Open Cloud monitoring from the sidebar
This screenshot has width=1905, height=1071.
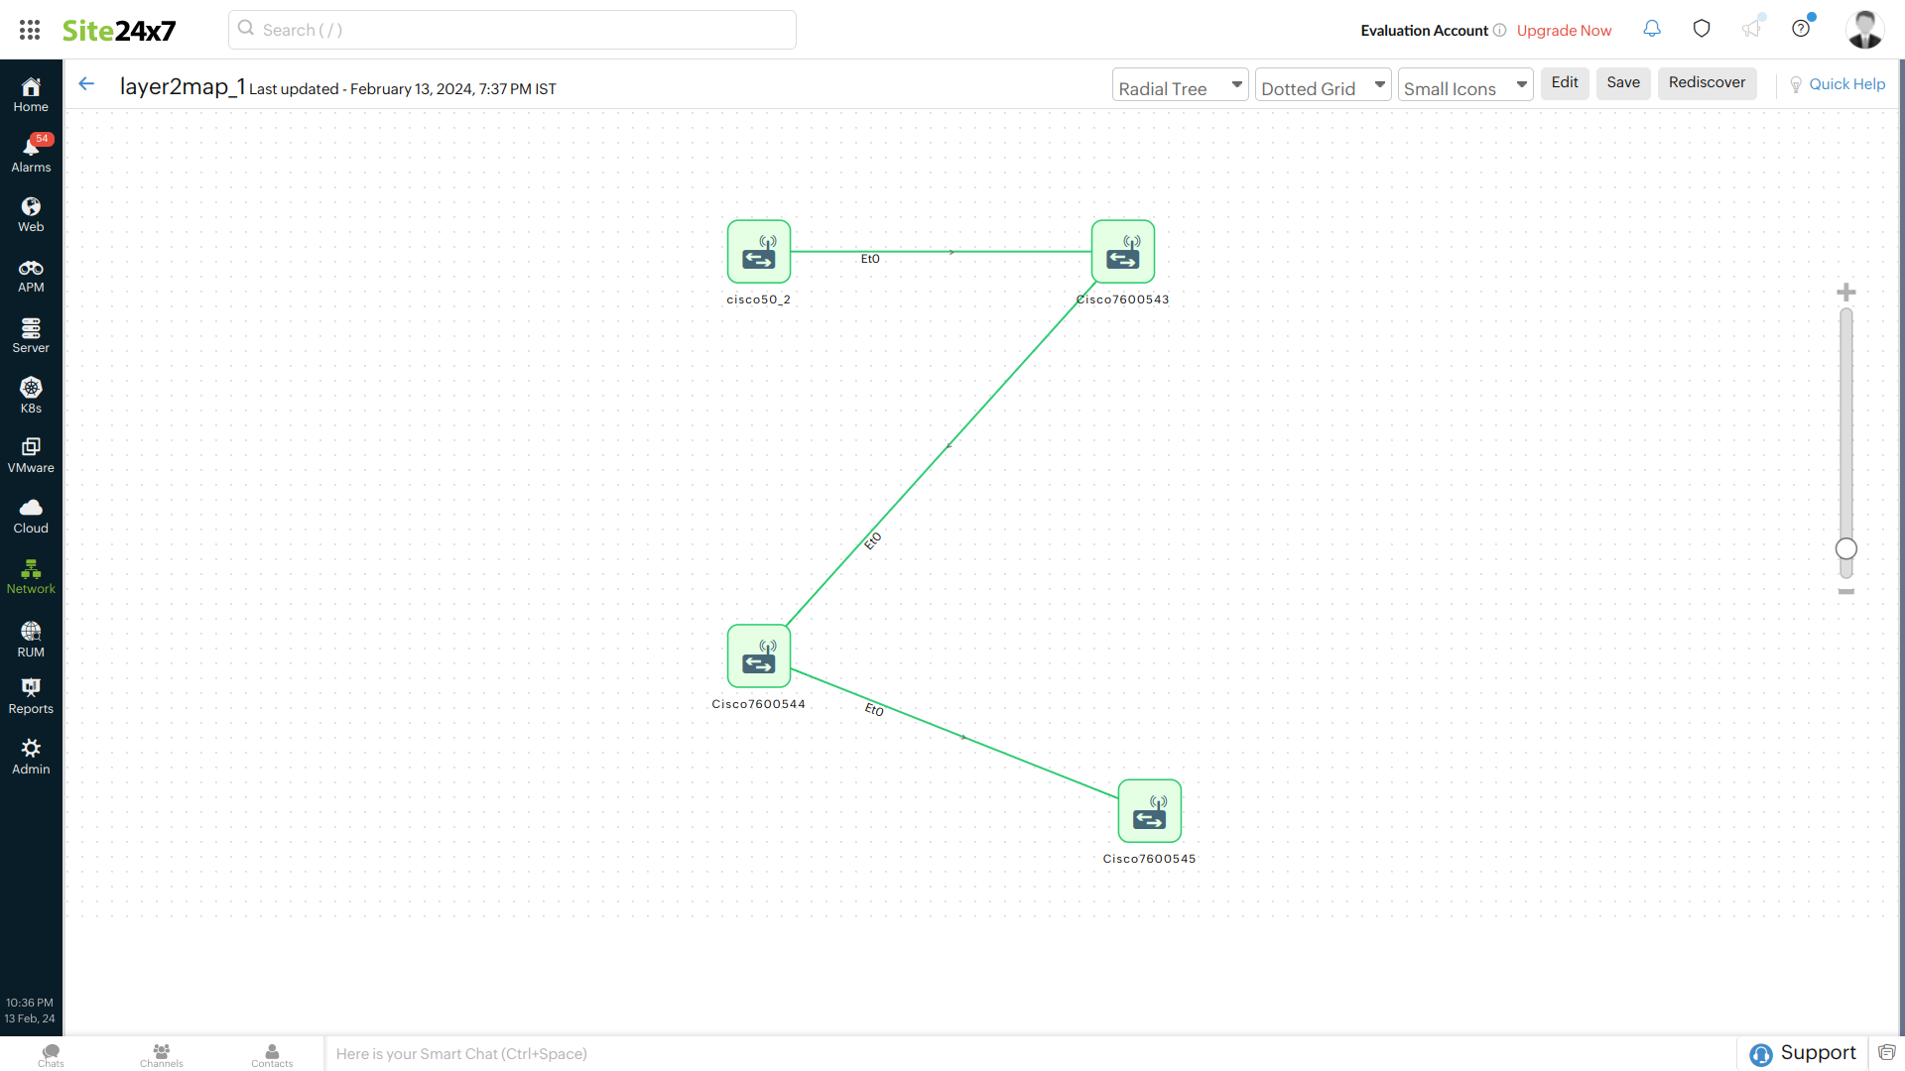[x=31, y=514]
